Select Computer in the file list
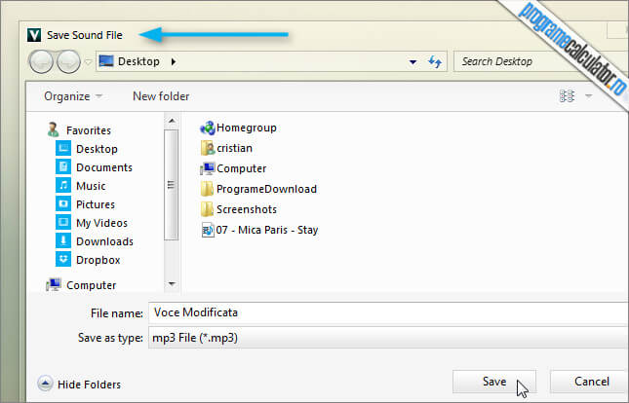 [x=241, y=168]
